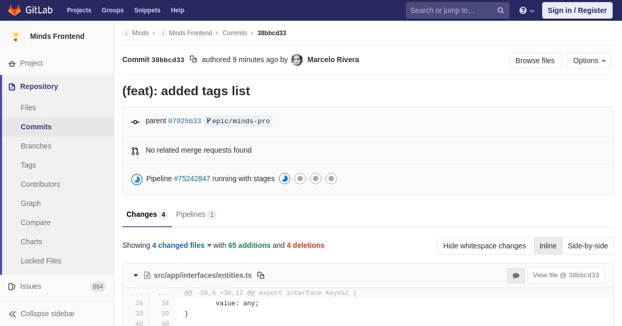Open parent commit 07925b33
Image resolution: width=622 pixels, height=326 pixels.
[185, 121]
